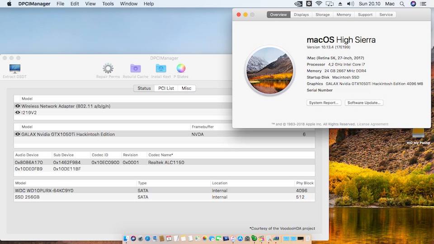The width and height of the screenshot is (434, 244).
Task: Select WD My Passport desktop drive
Action: click(x=418, y=137)
